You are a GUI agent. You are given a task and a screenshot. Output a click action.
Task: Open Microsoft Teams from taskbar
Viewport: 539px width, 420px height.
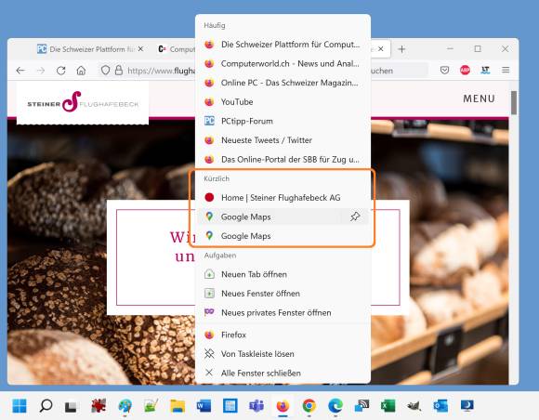tap(256, 406)
